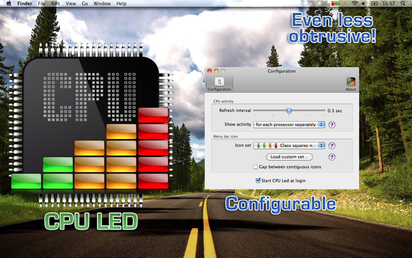Open the Go menu
412x258 pixels.
point(84,4)
